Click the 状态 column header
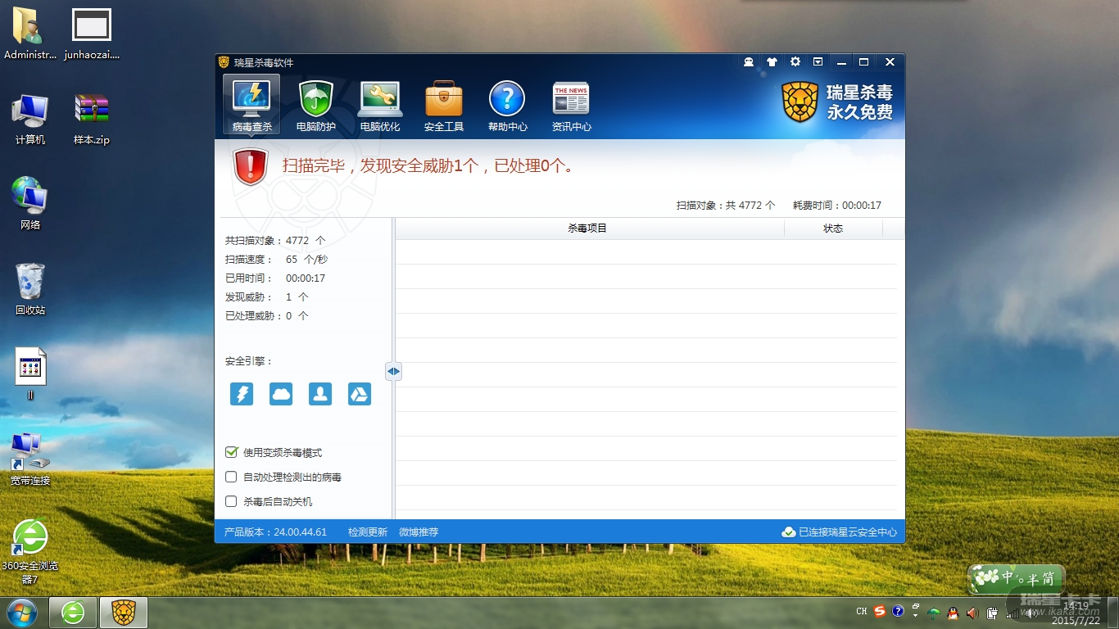1119x629 pixels. pyautogui.click(x=833, y=229)
